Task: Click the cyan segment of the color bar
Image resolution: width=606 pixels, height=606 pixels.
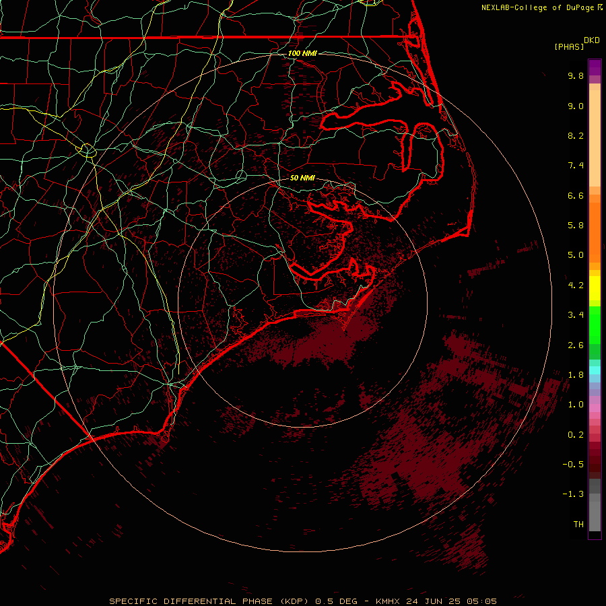Action: pos(595,370)
